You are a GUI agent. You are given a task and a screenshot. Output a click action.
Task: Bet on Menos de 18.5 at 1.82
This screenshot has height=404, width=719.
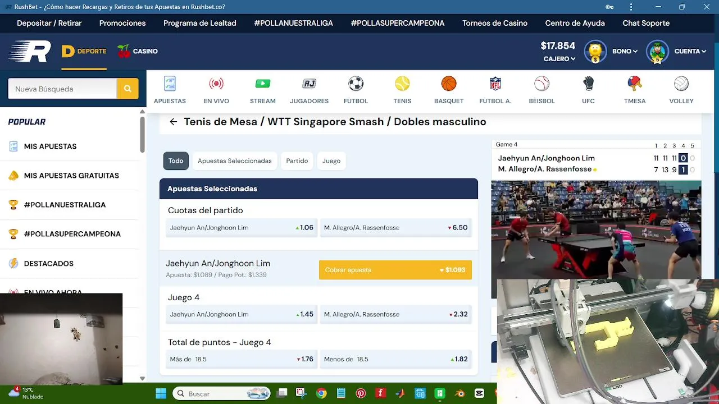(395, 359)
